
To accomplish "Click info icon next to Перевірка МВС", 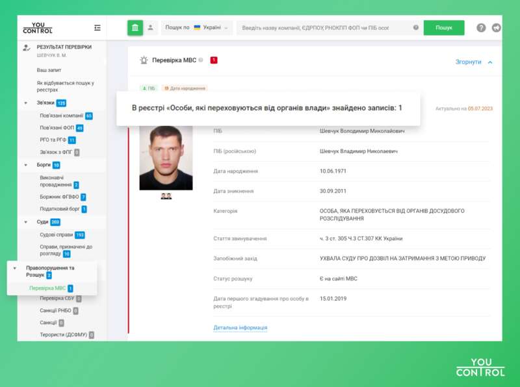I will pyautogui.click(x=201, y=60).
